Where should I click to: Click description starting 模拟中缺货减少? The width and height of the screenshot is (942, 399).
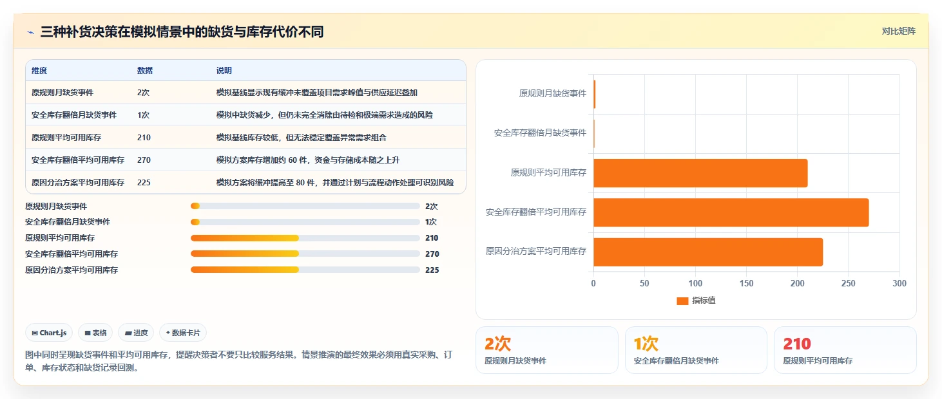click(325, 115)
